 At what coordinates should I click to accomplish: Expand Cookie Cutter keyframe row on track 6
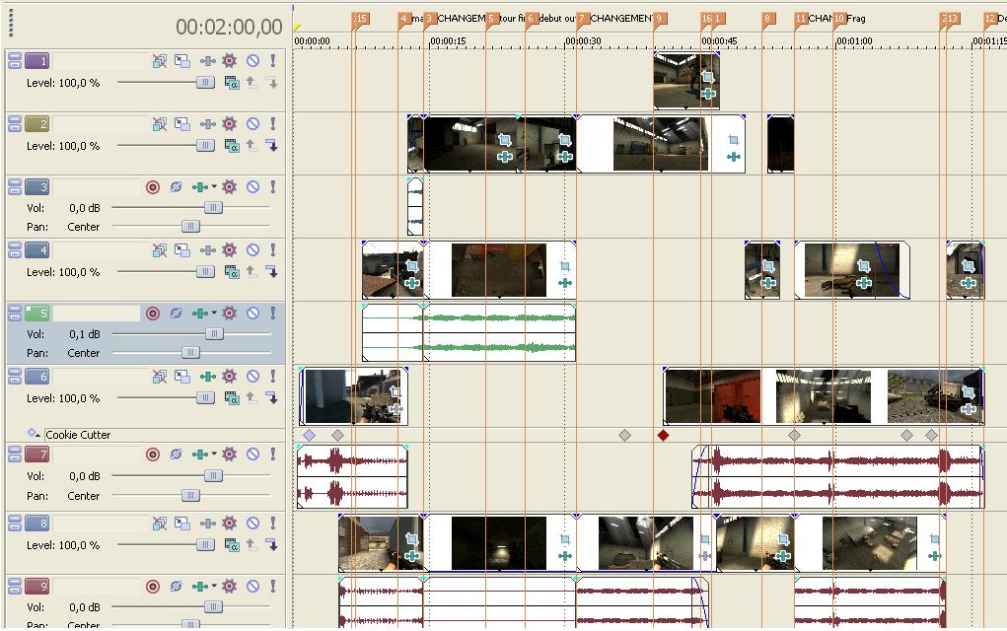coord(33,434)
